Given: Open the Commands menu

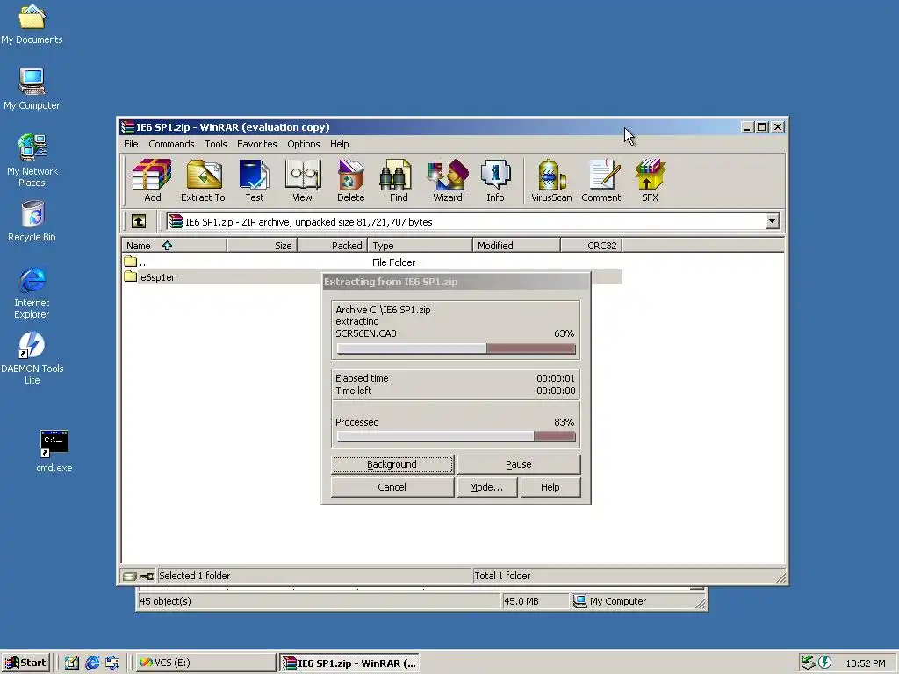Looking at the screenshot, I should (x=171, y=144).
